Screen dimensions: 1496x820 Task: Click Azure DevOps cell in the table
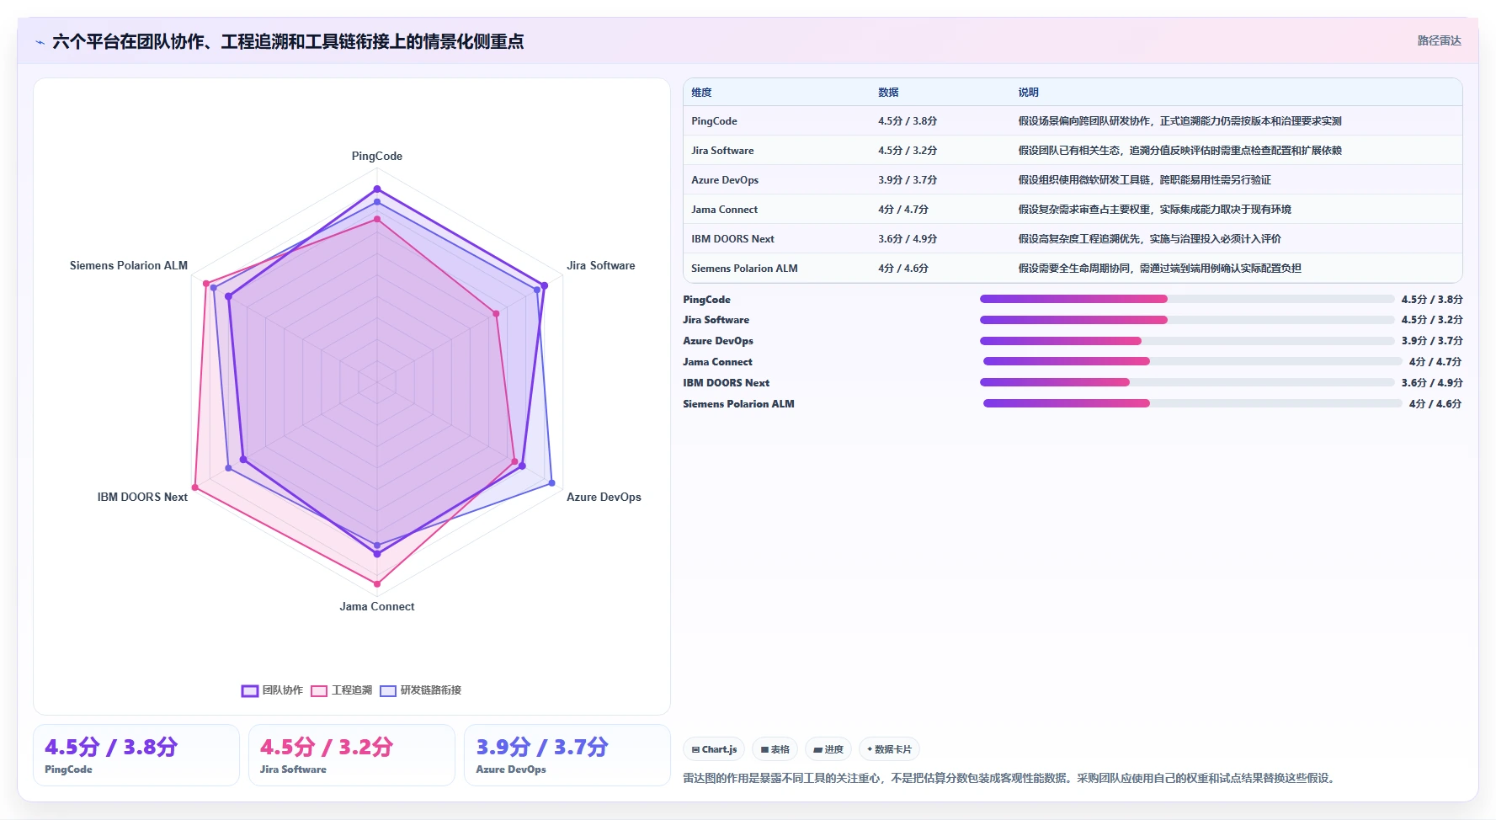tap(725, 180)
